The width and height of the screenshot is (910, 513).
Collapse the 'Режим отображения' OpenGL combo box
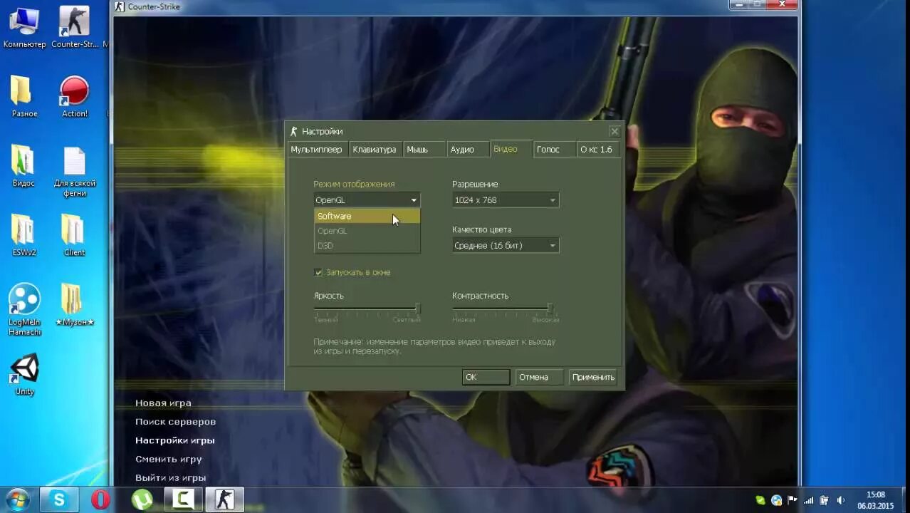coord(367,200)
